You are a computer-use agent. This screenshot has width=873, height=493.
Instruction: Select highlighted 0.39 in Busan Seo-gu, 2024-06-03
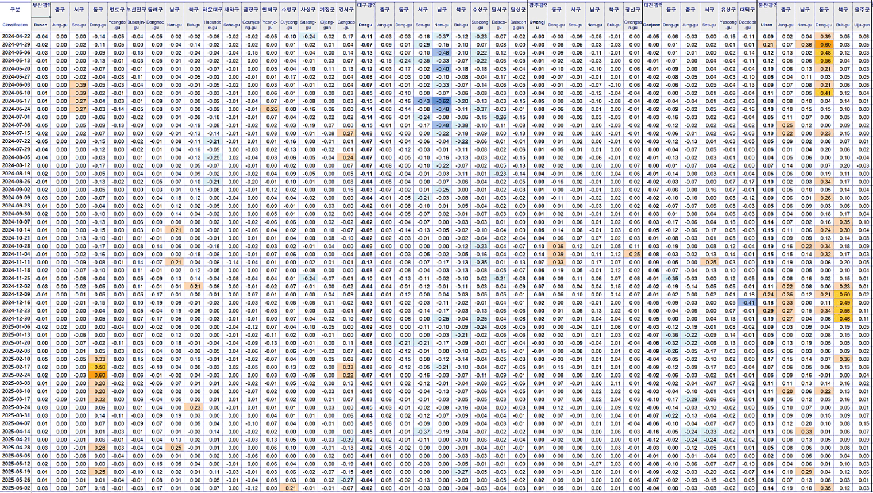click(x=79, y=84)
